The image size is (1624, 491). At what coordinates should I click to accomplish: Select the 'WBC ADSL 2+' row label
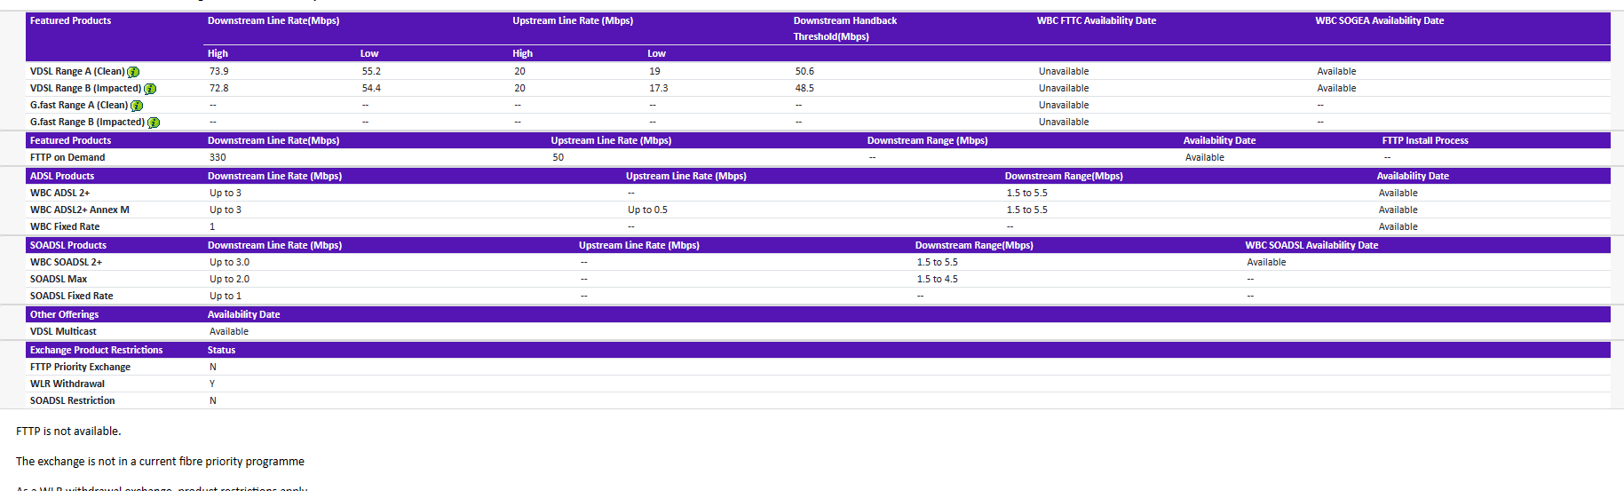[x=59, y=193]
